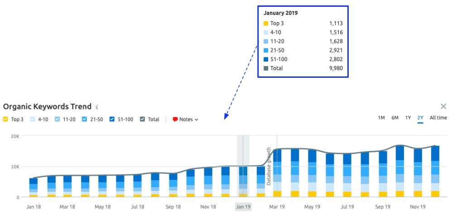This screenshot has width=452, height=213.
Task: Select the 2Y time range
Action: coord(420,118)
